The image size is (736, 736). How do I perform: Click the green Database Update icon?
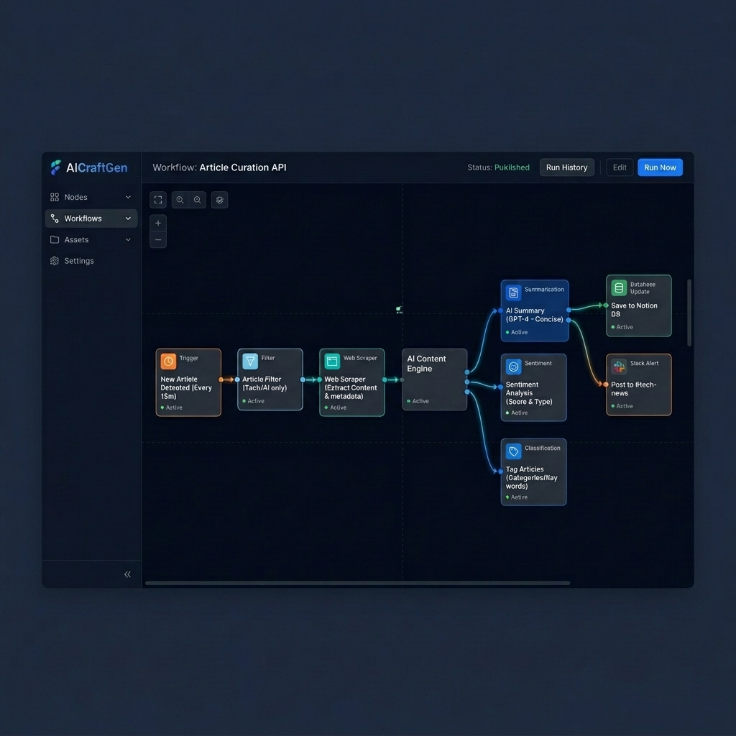click(x=619, y=287)
